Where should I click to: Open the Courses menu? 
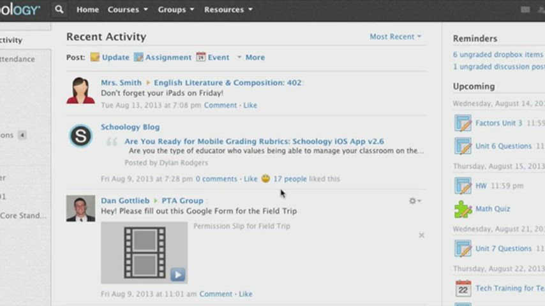(x=128, y=10)
